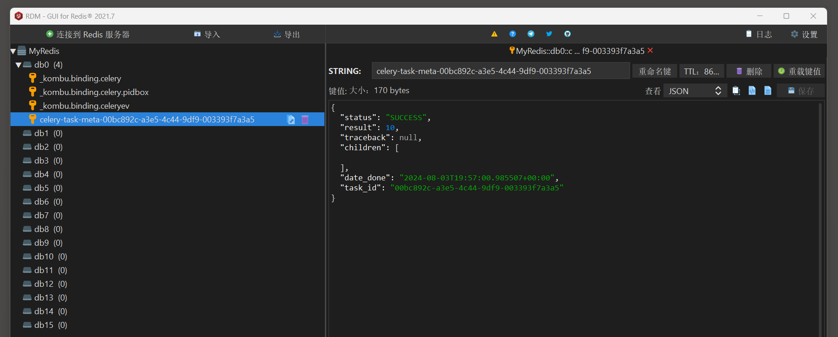
Task: Click the 导出 export button
Action: pos(287,34)
